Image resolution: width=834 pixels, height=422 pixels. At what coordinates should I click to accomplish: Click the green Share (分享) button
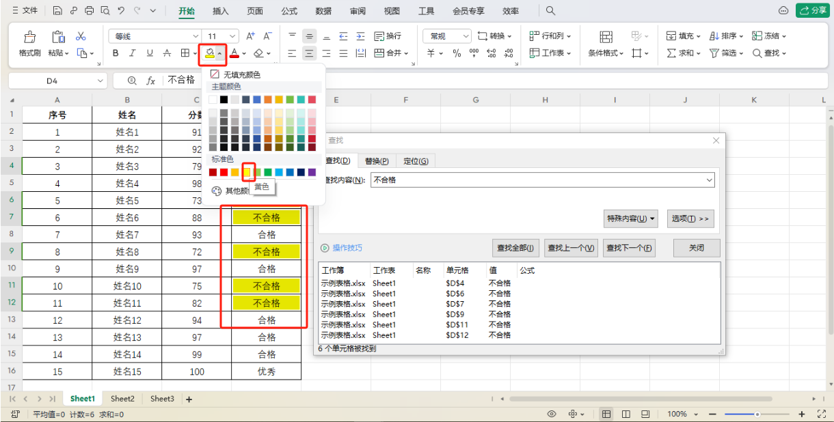click(x=812, y=11)
